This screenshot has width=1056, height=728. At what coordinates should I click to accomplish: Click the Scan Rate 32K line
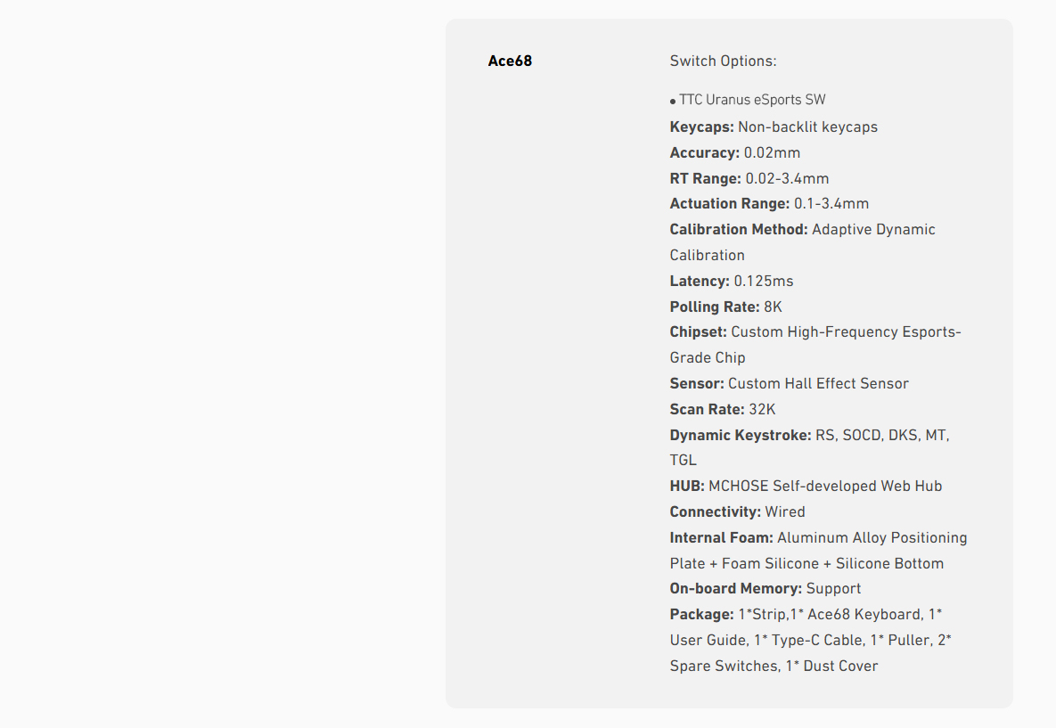click(x=722, y=410)
